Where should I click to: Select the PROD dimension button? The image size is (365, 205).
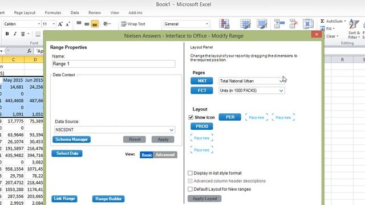tap(202, 126)
